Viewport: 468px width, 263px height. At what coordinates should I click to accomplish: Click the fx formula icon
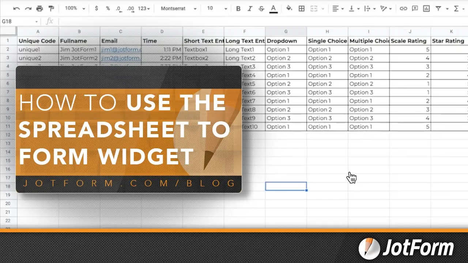pyautogui.click(x=49, y=22)
